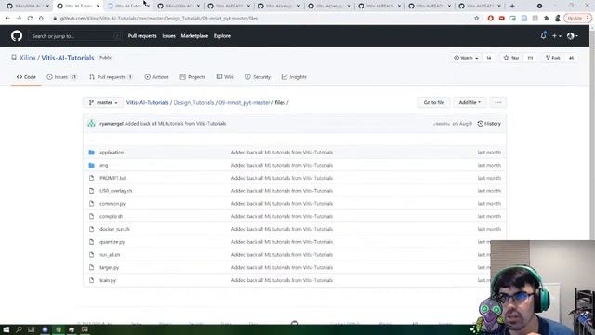Open the Vitis-AI-Tutorials repository title link
This screenshot has width=595, height=335.
68,58
